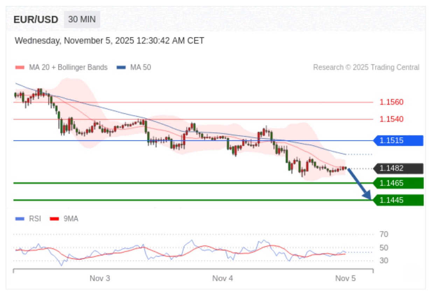Click the green 1.1465 support price tag
Image resolution: width=436 pixels, height=292 pixels.
398,183
